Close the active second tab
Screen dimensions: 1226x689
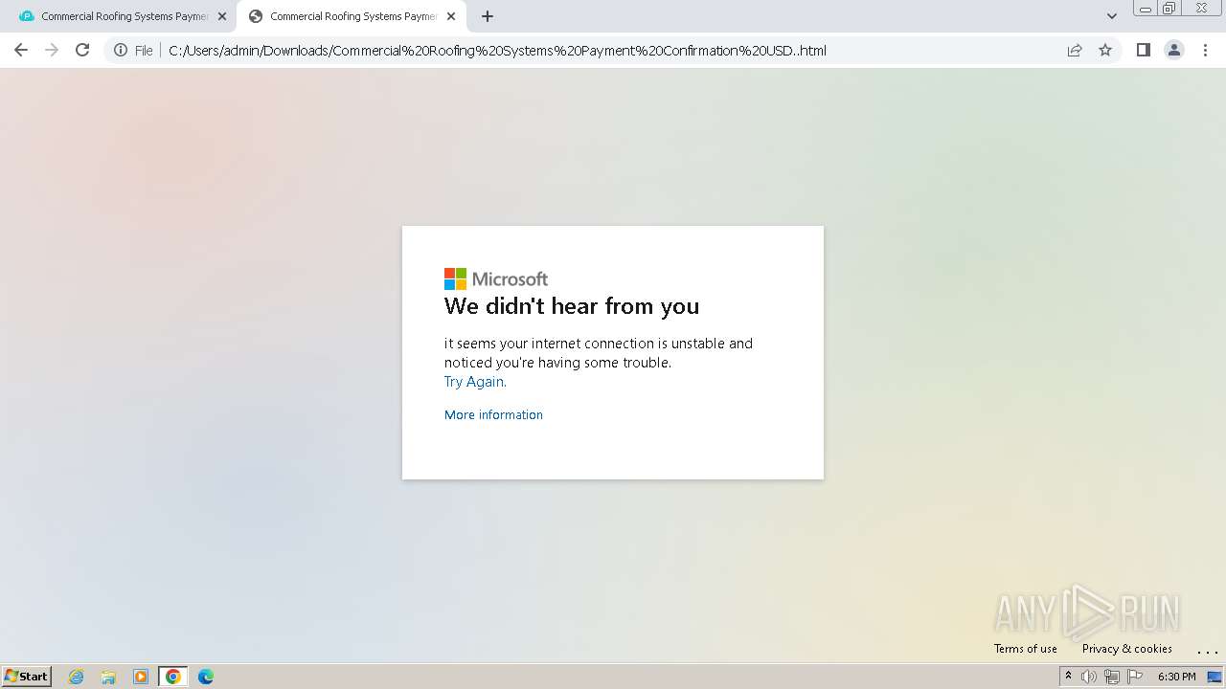pos(451,16)
